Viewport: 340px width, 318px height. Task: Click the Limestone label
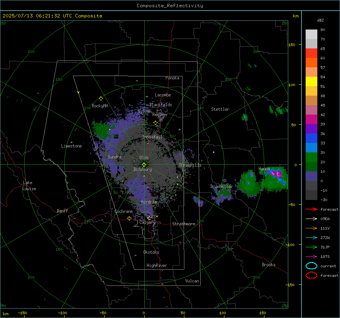71,146
